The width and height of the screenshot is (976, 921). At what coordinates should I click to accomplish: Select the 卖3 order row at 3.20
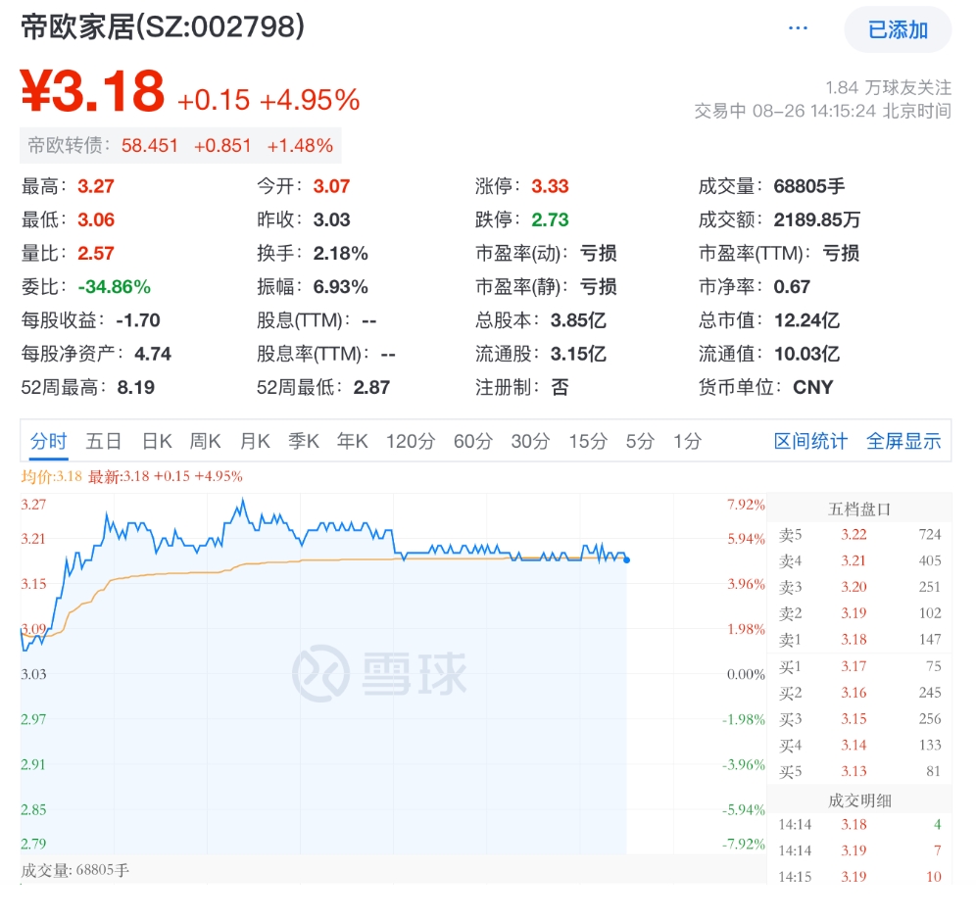click(x=859, y=587)
